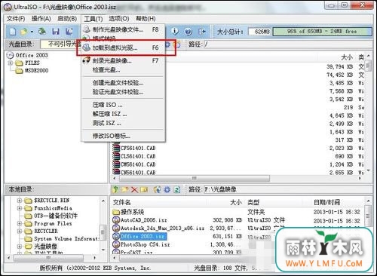
Task: Select 压缩 ISO menu entry
Action: (x=123, y=105)
